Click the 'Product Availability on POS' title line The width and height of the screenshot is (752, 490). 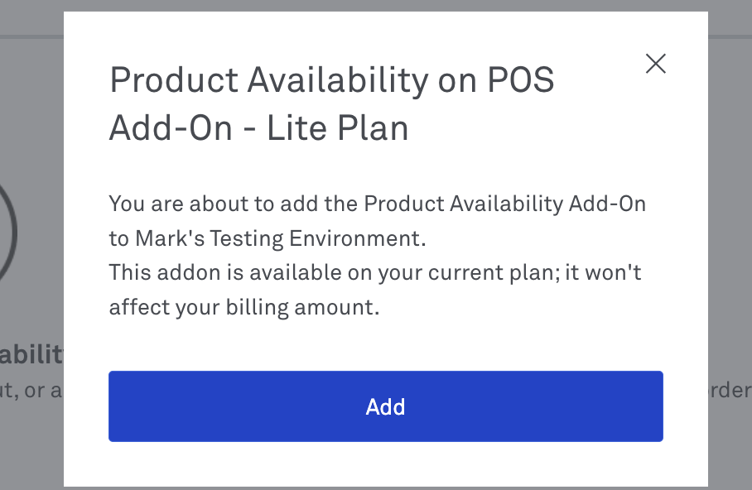[x=332, y=80]
